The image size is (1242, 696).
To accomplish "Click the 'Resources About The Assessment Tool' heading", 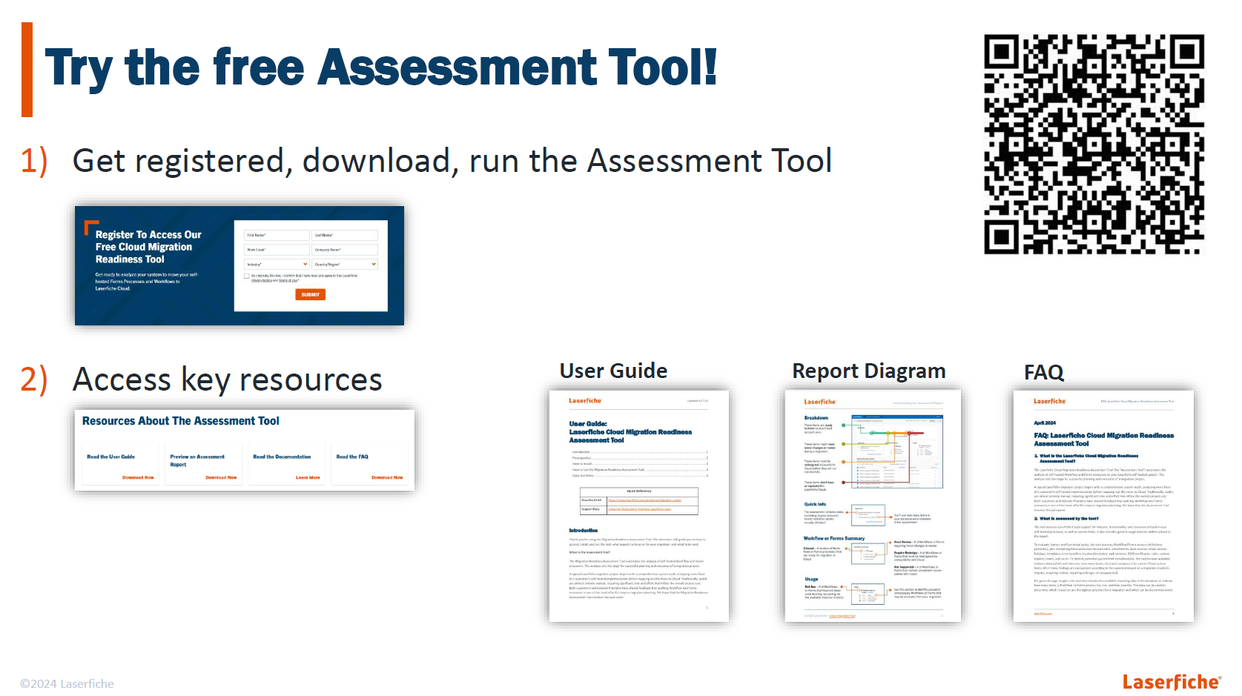I will 181,421.
